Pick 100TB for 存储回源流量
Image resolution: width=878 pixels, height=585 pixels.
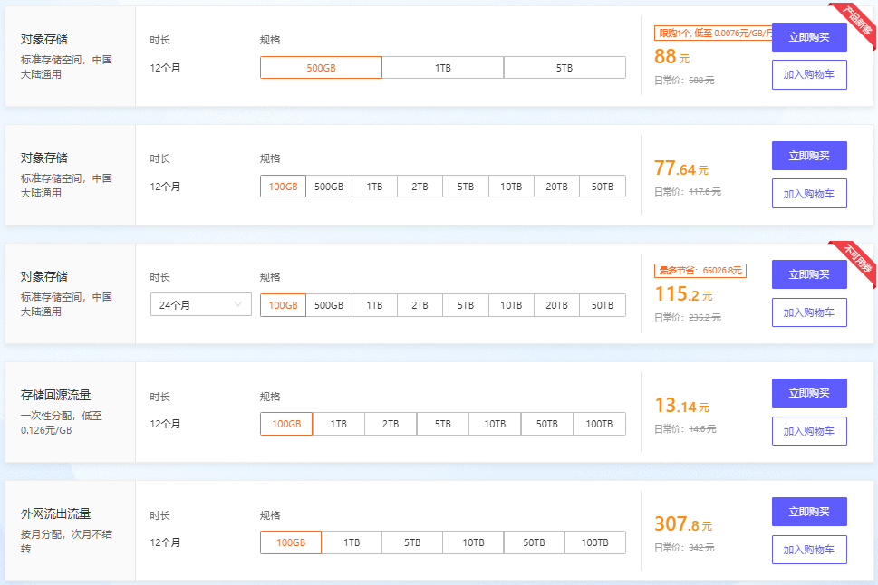[598, 424]
